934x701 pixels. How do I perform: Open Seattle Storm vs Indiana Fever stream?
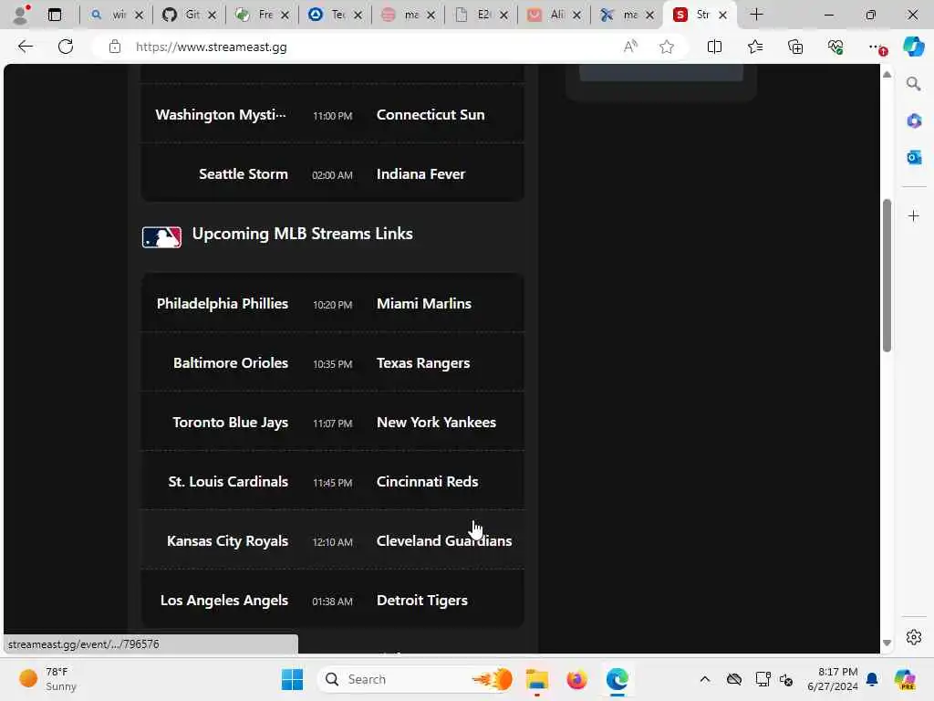332,173
